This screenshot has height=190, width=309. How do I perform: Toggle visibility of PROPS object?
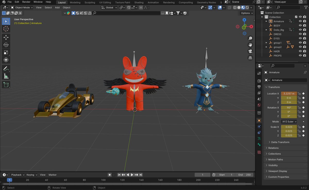pyautogui.click(x=300, y=56)
